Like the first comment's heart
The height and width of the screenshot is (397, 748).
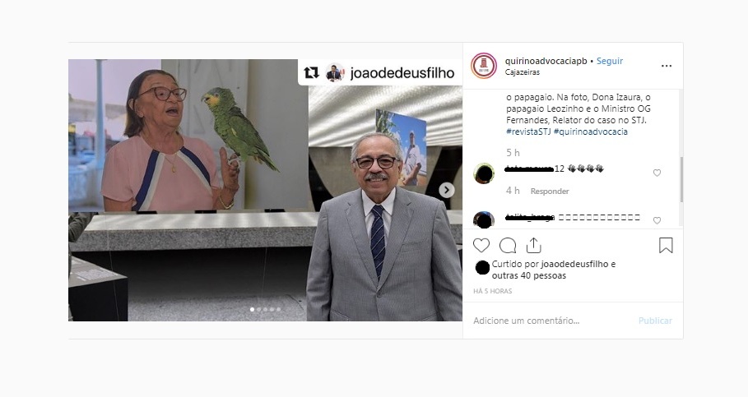click(657, 173)
